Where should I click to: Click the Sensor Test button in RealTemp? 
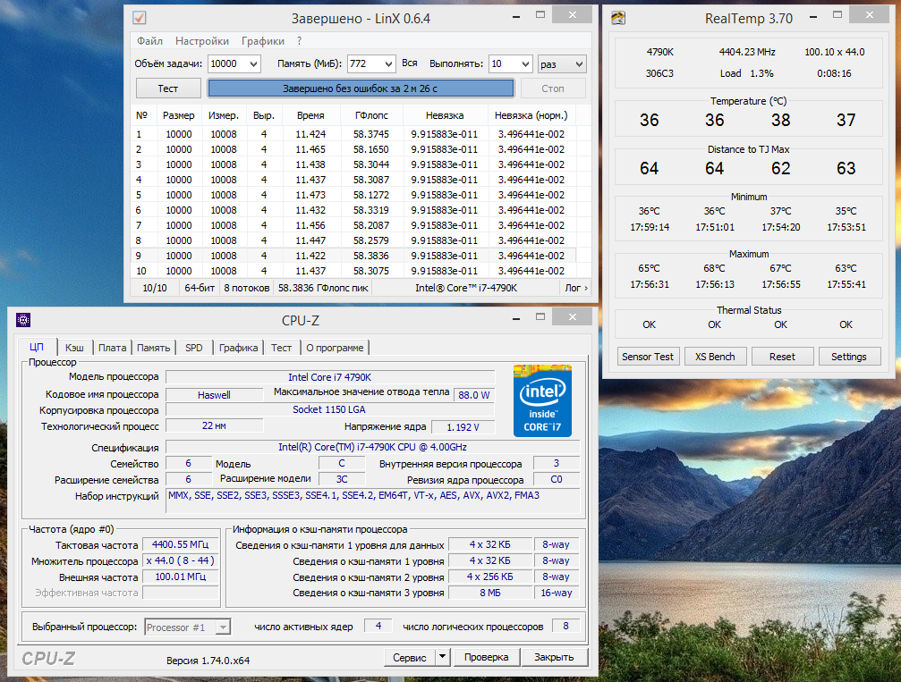(x=648, y=357)
